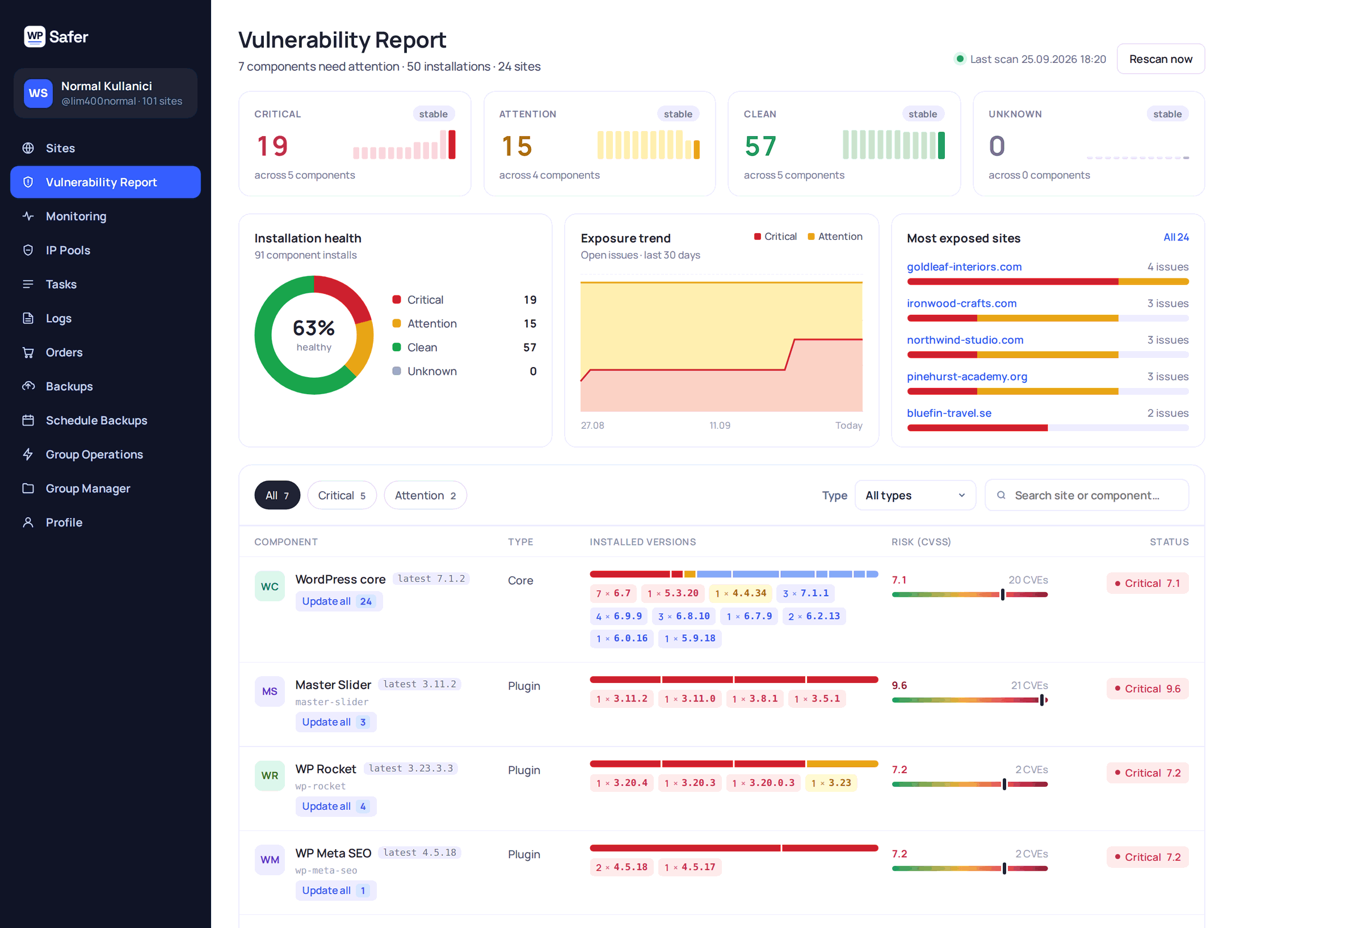Open northwind-studio.com link
Viewport: 1362px width, 928px height.
pyautogui.click(x=965, y=340)
